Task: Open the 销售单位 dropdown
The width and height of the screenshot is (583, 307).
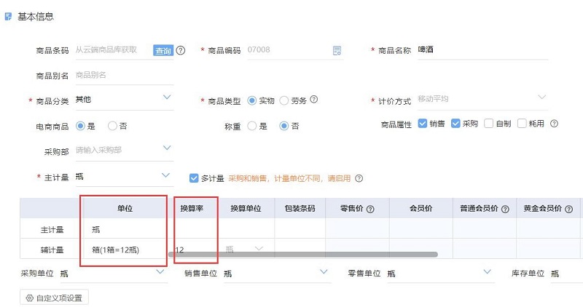Action: click(x=324, y=272)
